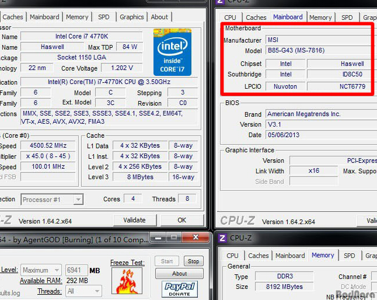Image resolution: width=377 pixels, height=300 pixels.
Task: Select CPU tab in bottom-right CPU-Z window
Action: click(x=232, y=256)
